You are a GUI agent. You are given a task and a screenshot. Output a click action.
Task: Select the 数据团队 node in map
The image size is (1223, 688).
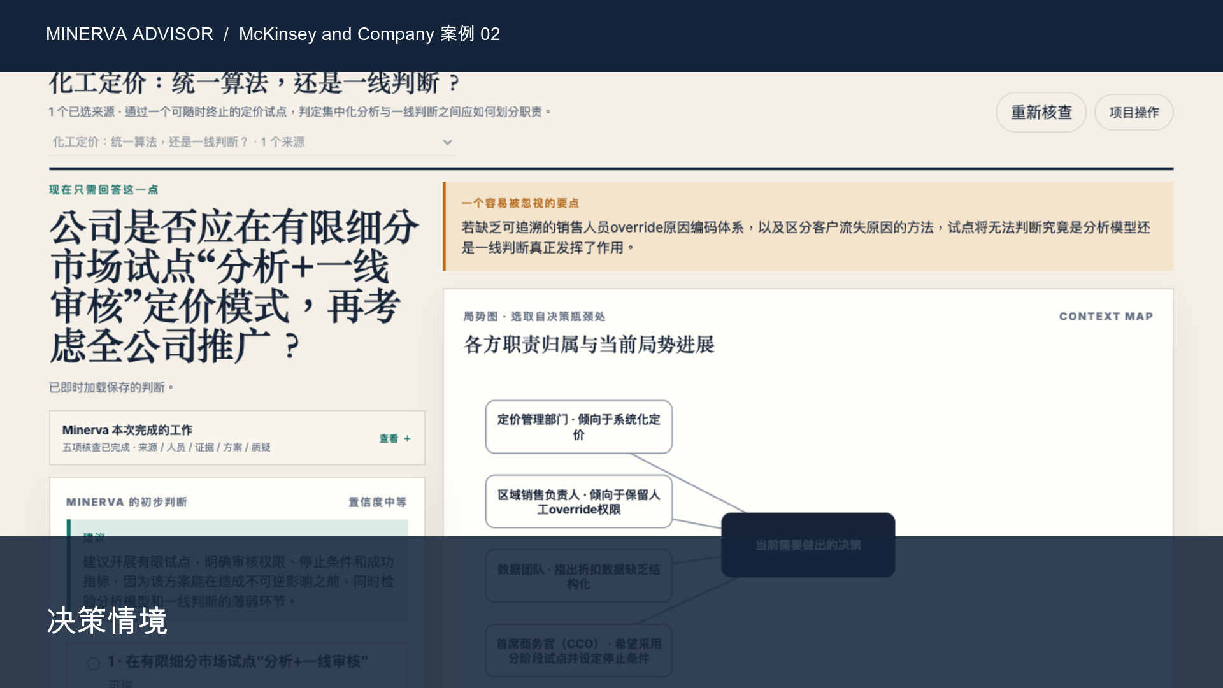578,576
